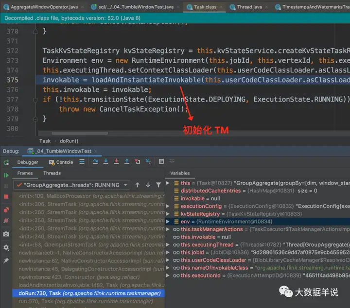Screen dimensions: 350x308
Task: Click the Run to Cursor icon
Action: click(148, 162)
